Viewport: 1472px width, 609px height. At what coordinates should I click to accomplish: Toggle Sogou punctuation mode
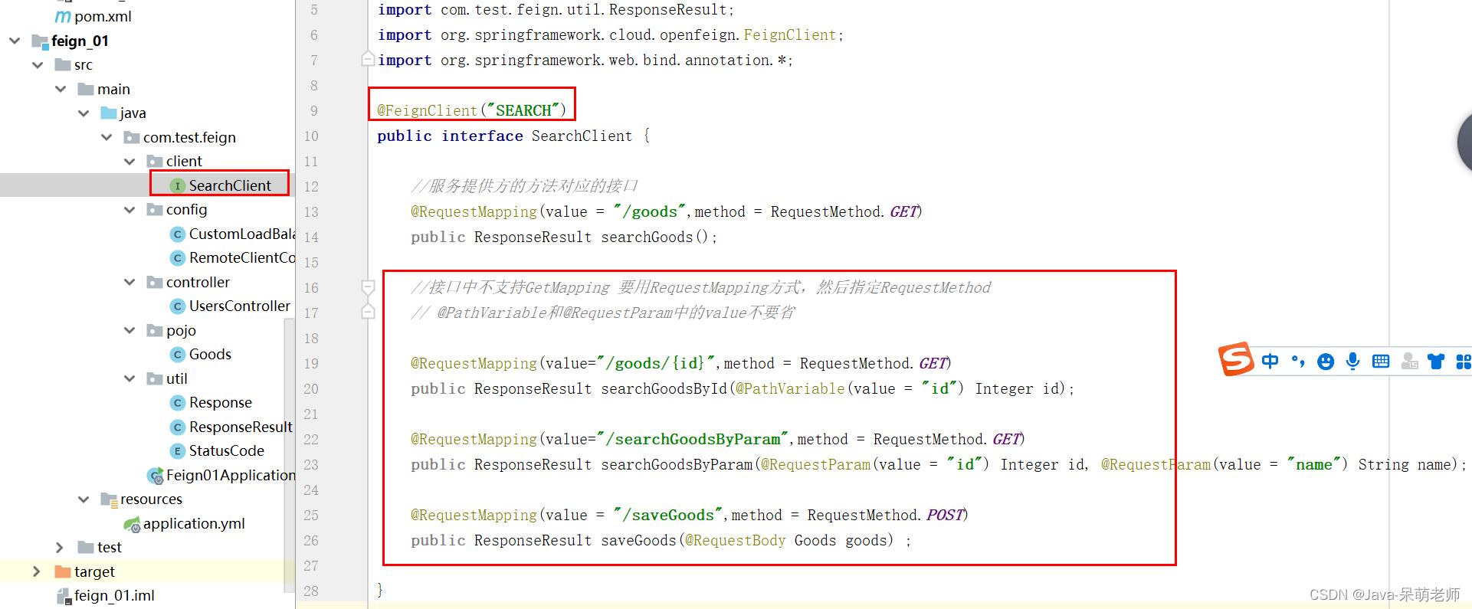click(x=1298, y=361)
